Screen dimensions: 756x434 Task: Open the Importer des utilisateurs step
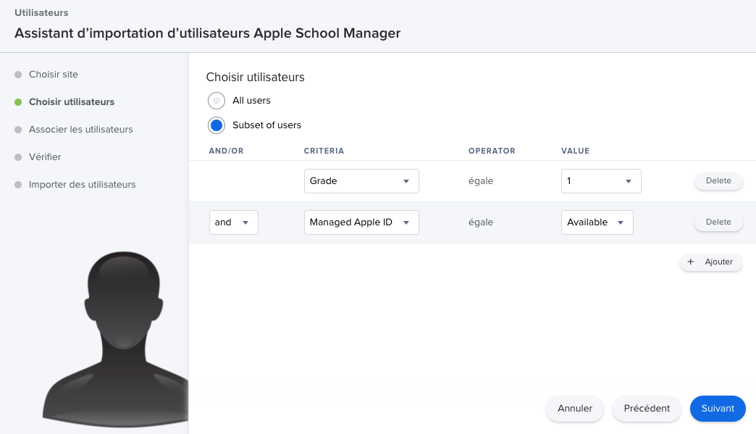[82, 184]
